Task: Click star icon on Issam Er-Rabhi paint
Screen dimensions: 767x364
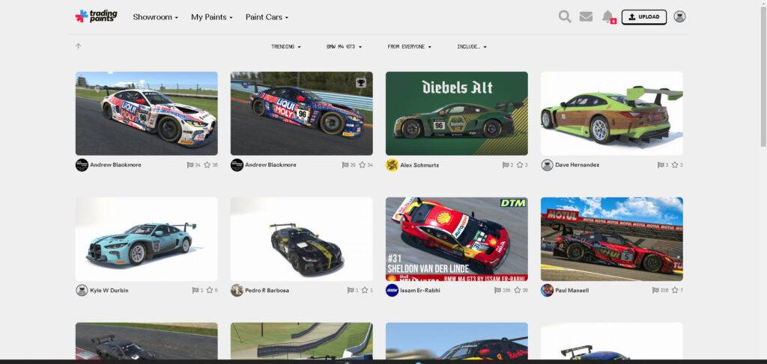Action: (x=517, y=290)
